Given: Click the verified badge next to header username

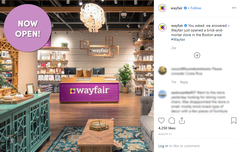Looking at the screenshot, I should point(185,8).
